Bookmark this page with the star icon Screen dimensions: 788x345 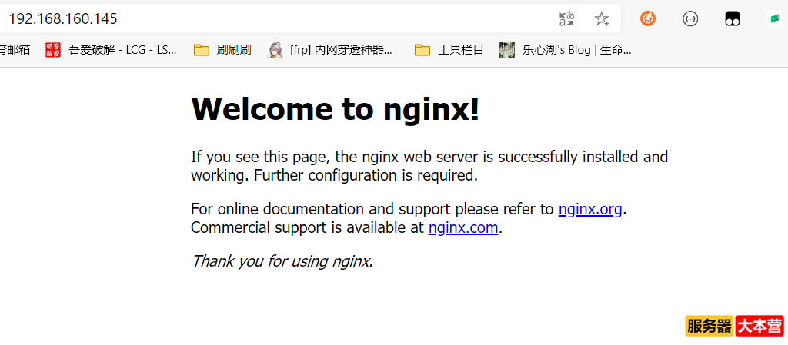point(602,19)
